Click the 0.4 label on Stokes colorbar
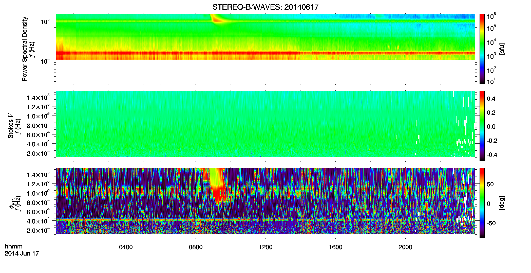531x273 pixels. [x=491, y=99]
